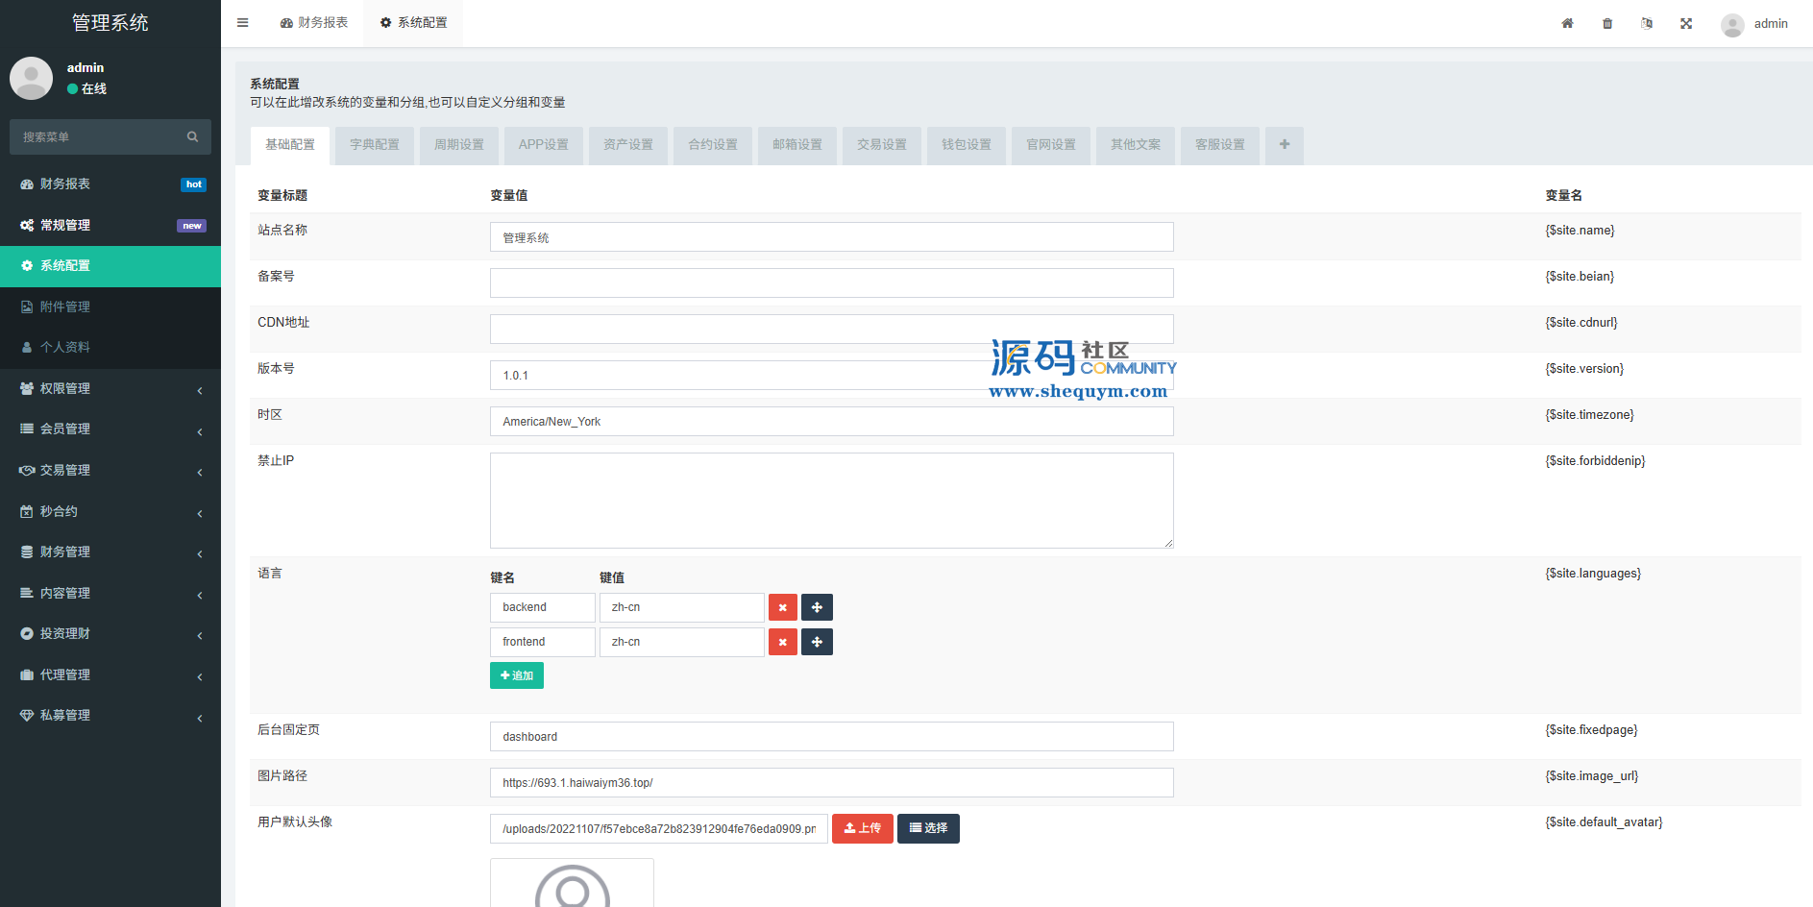1813x907 pixels.
Task: Switch to the 邮箱设置 tab
Action: pyautogui.click(x=796, y=145)
